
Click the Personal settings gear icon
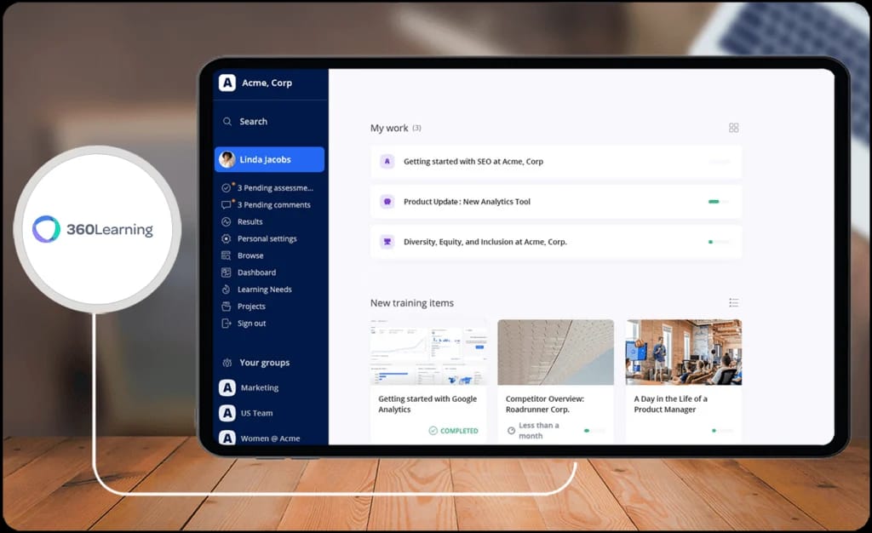[227, 238]
